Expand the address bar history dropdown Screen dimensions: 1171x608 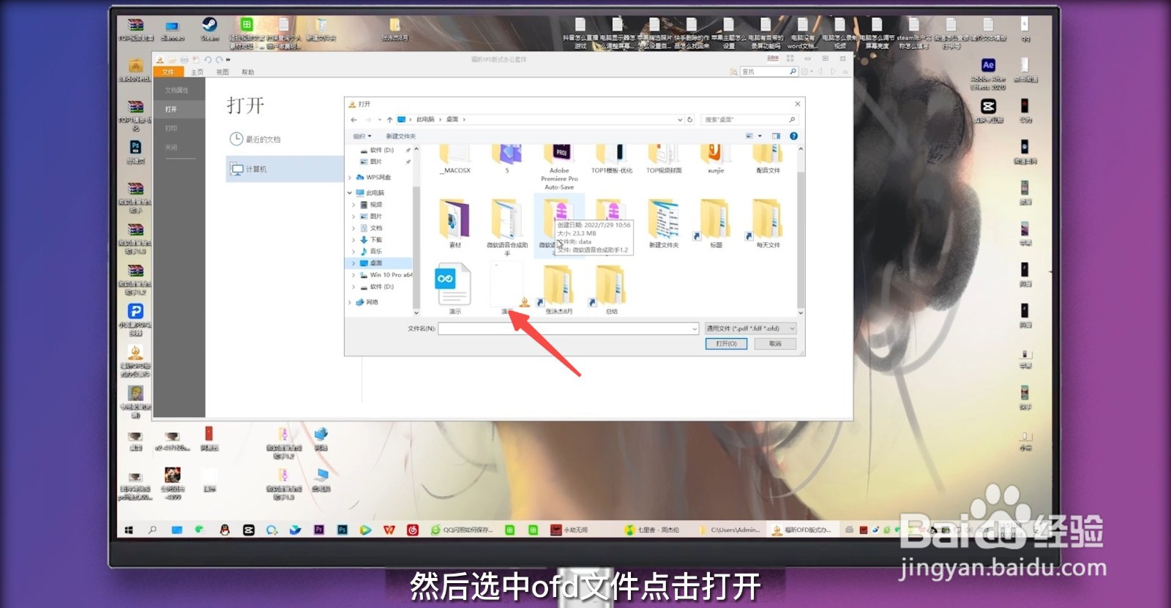(680, 119)
